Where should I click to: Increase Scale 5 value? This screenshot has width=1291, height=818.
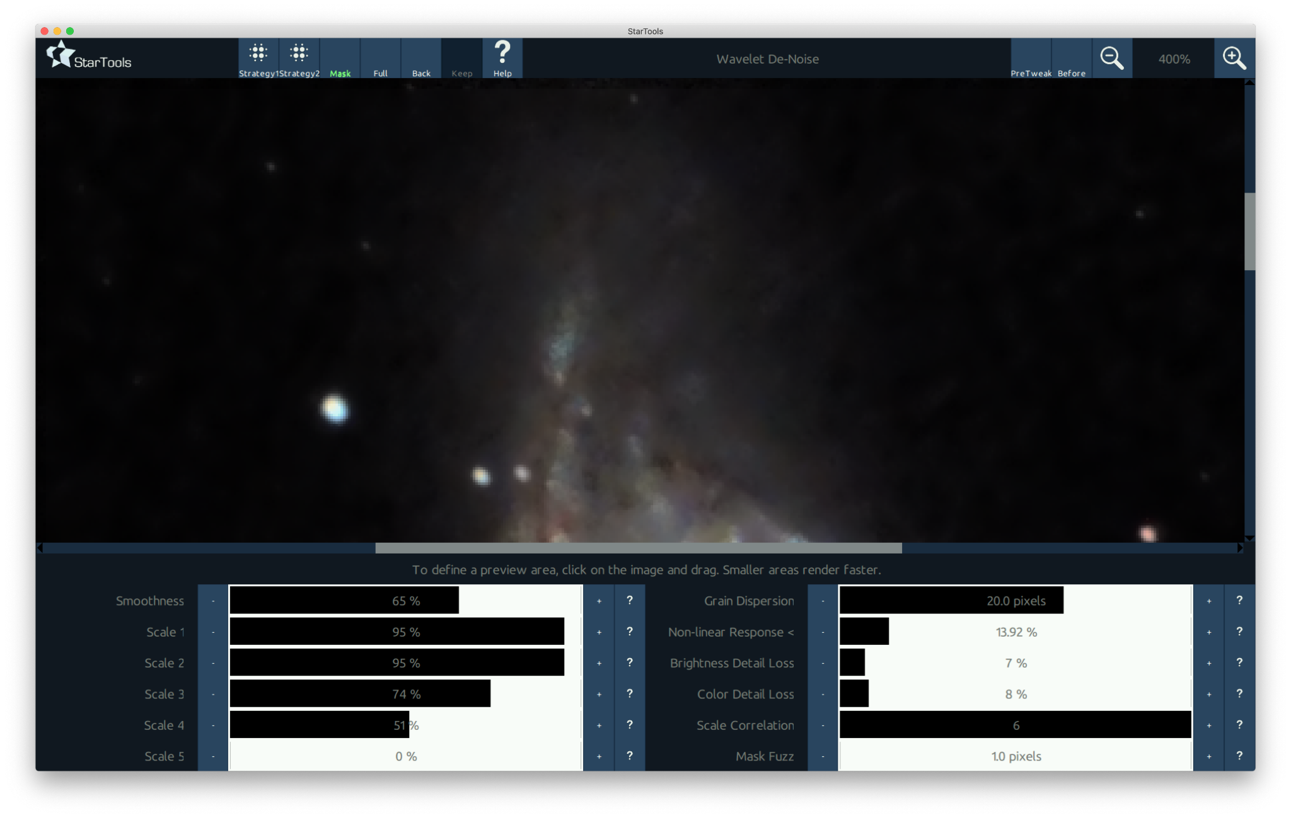[x=599, y=756]
